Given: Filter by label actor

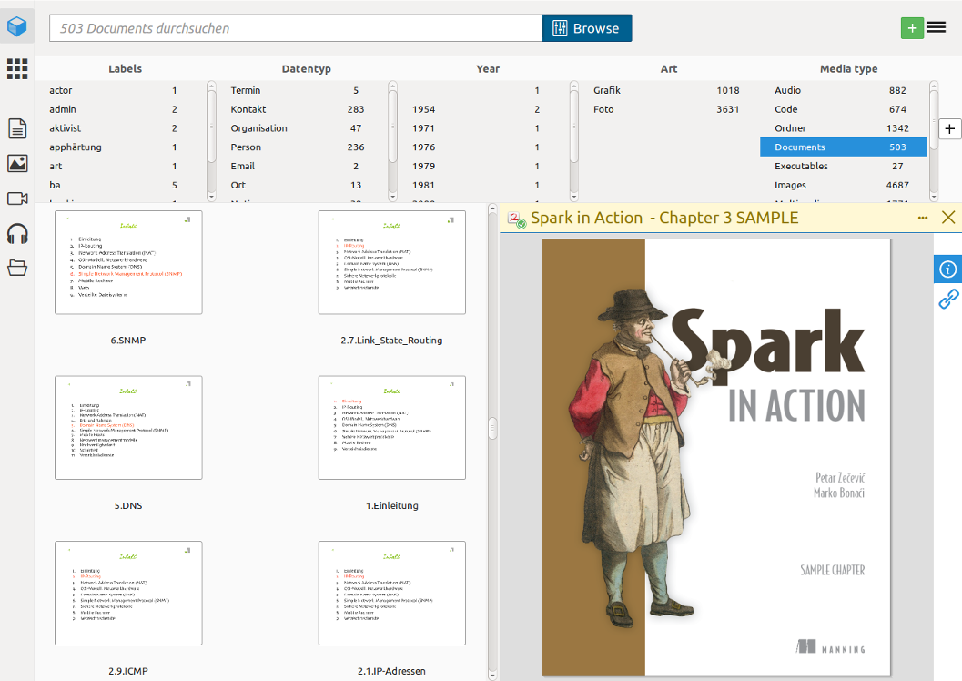Looking at the screenshot, I should click(120, 90).
